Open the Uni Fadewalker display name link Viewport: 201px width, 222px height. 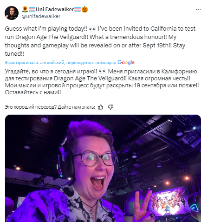coord(55,9)
